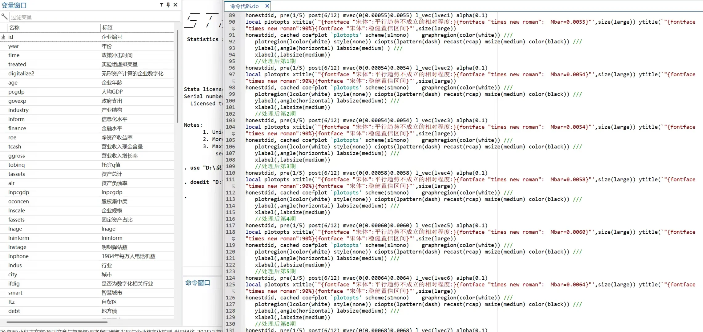Click the horizontal scrollbar under variables list

click(57, 322)
